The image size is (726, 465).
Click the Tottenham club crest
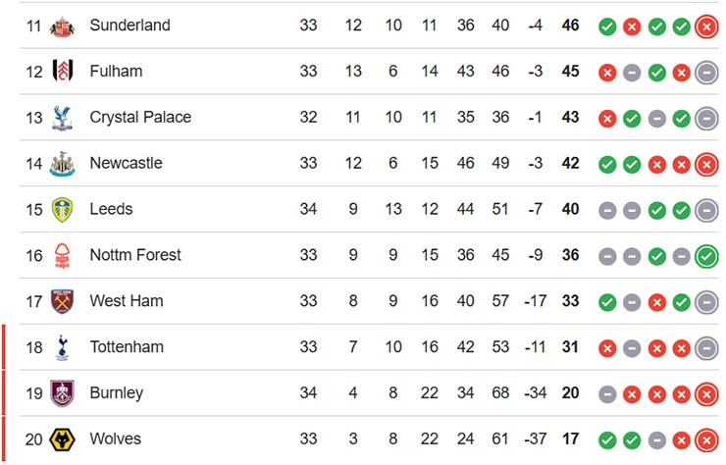(63, 347)
